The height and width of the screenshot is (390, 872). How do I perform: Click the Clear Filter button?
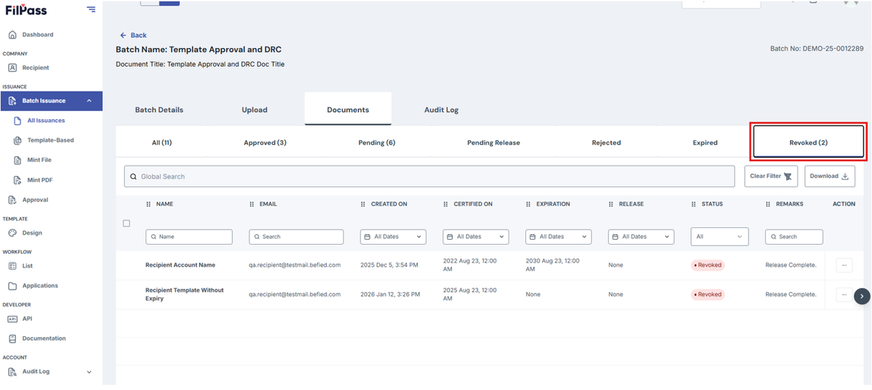point(772,176)
